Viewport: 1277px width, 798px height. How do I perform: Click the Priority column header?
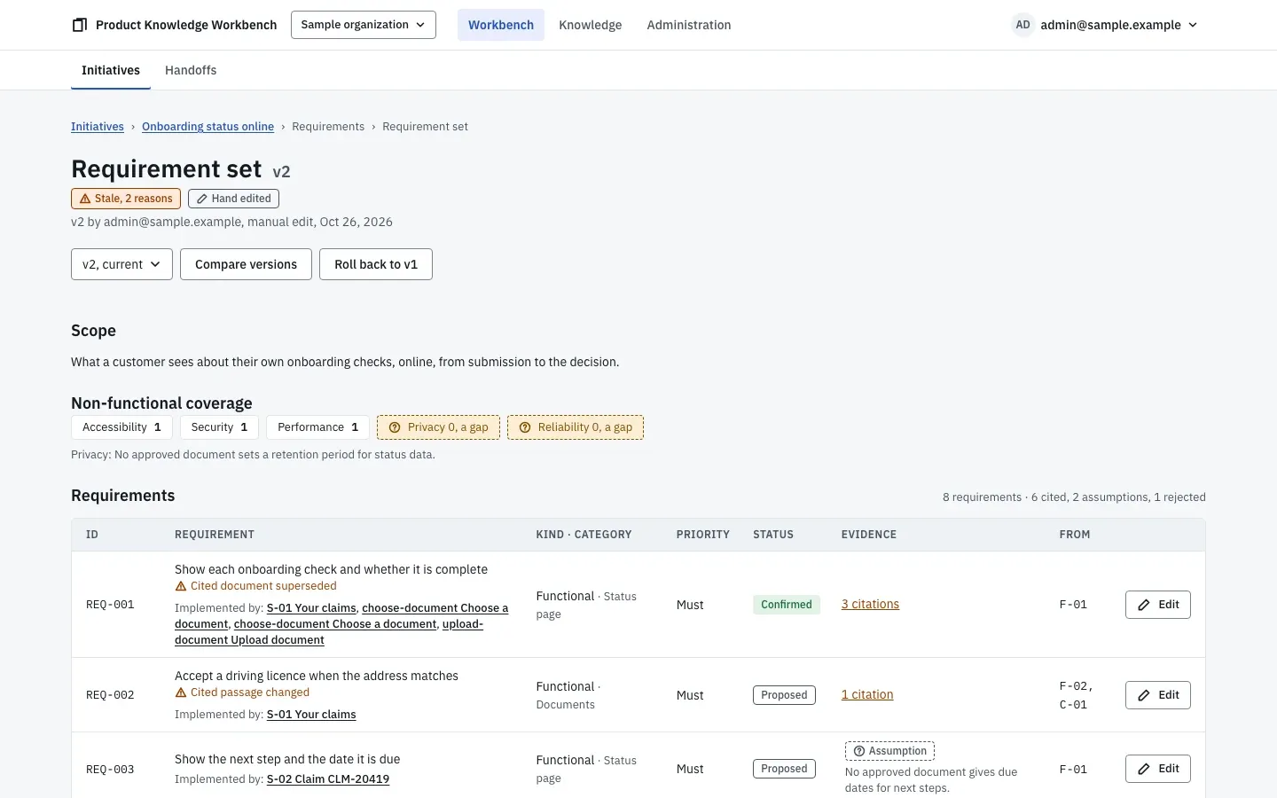point(703,535)
